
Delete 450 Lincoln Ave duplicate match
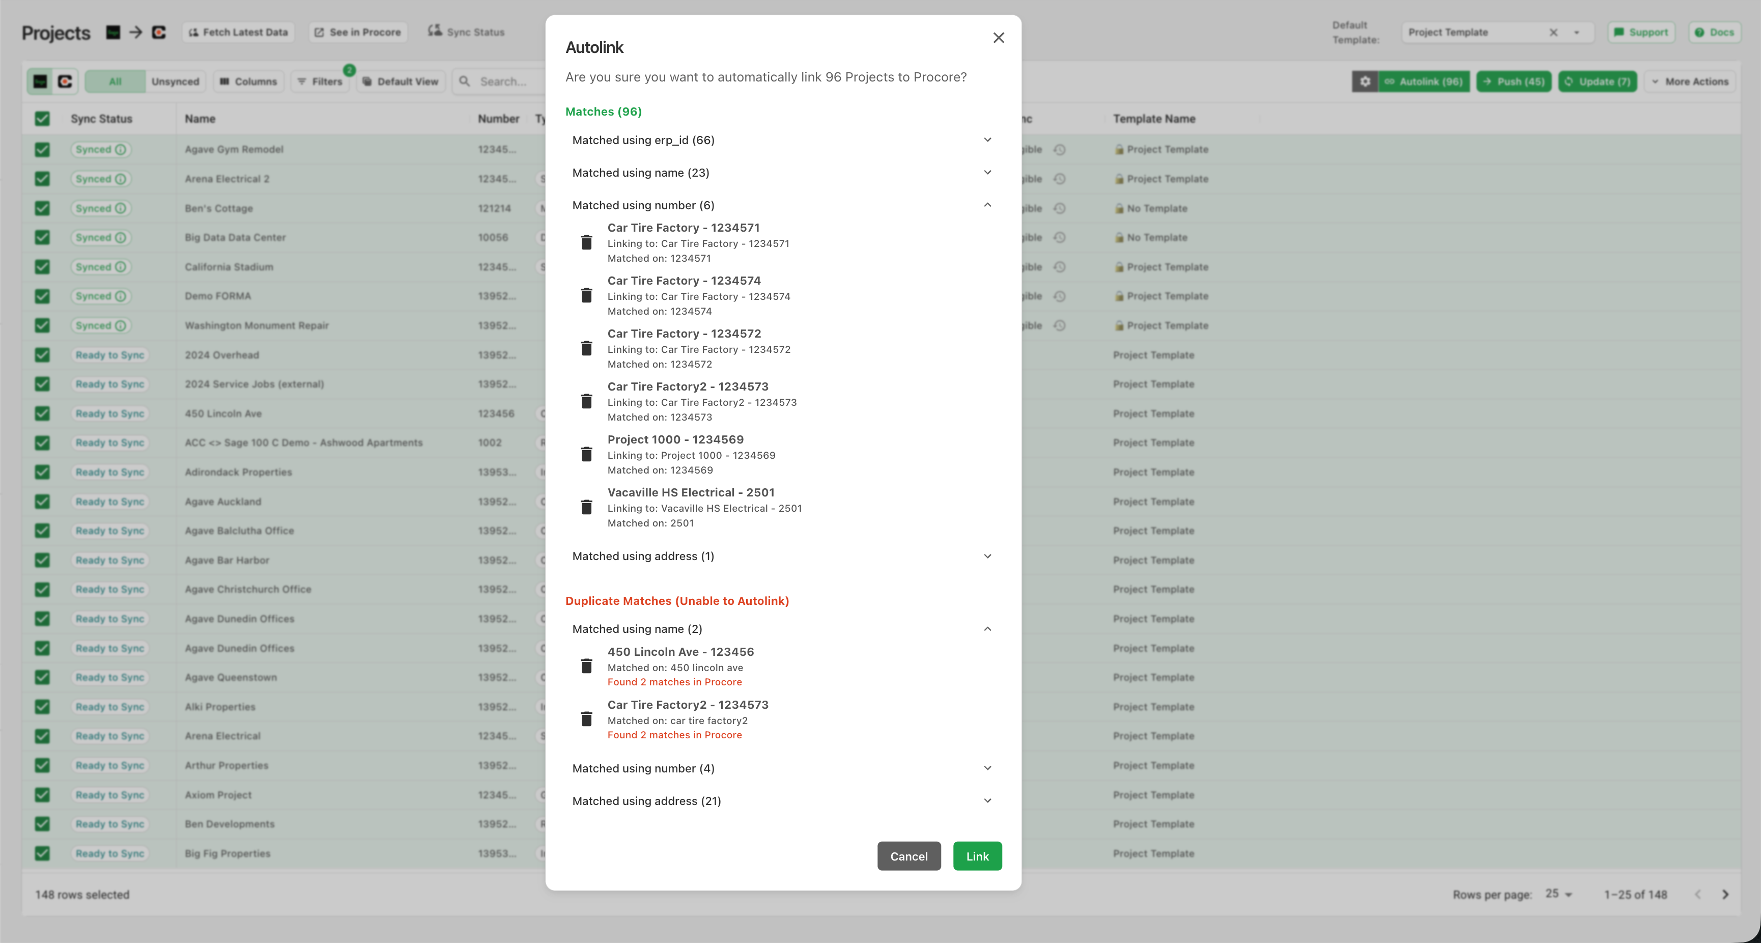586,666
